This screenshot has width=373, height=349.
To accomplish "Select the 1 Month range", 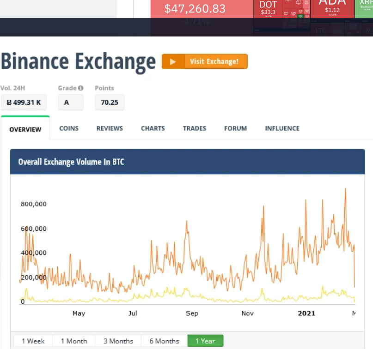I will pos(74,341).
